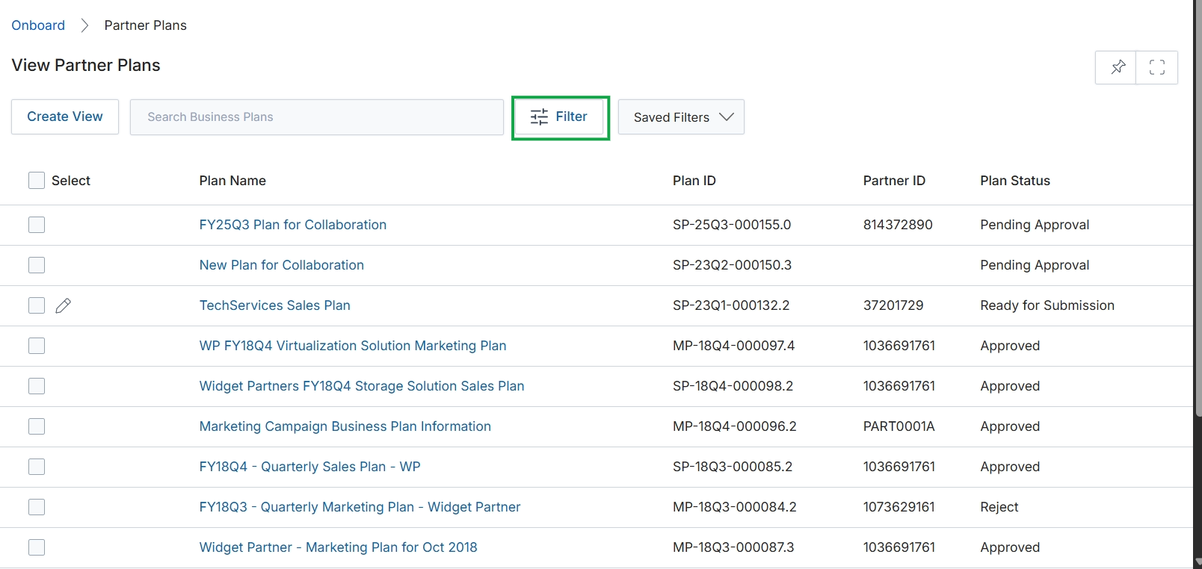1202x569 pixels.
Task: Check FY18Q3 Quarterly Marketing Plan row
Action: click(37, 507)
